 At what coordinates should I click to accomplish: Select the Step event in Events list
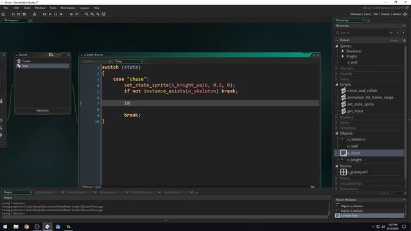42,66
